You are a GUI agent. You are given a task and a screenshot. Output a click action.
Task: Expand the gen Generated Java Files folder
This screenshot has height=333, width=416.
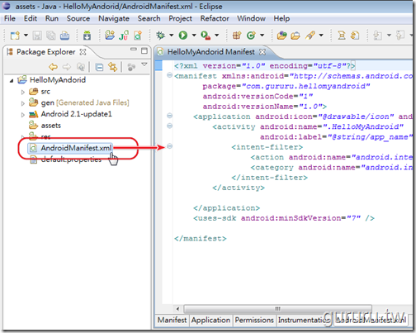tap(23, 103)
